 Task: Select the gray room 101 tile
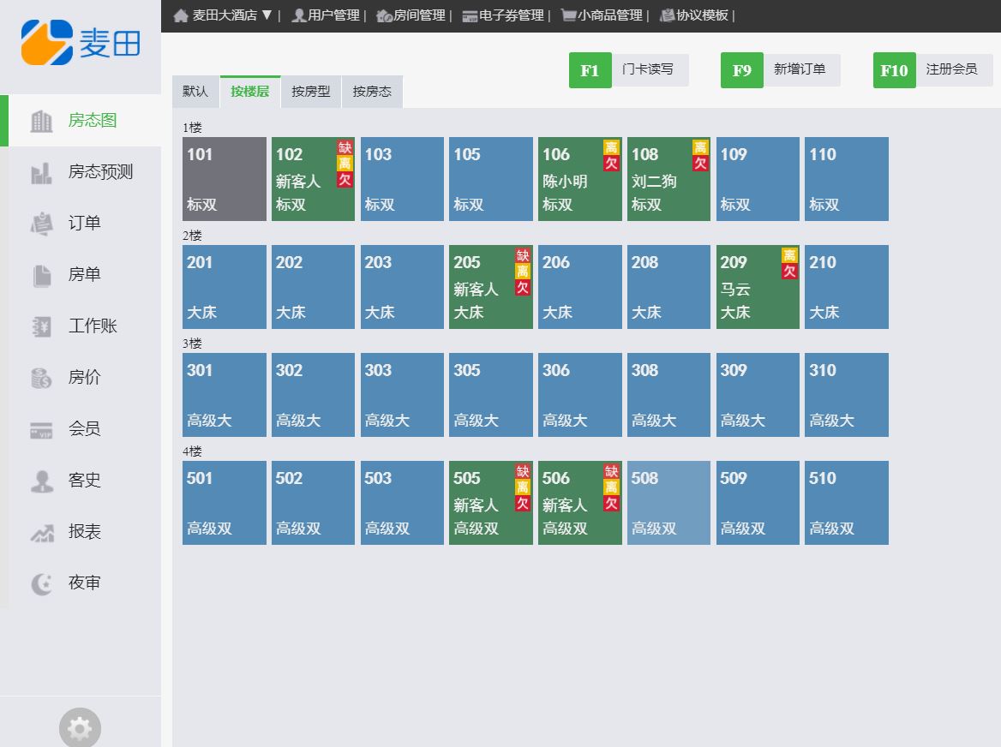click(x=224, y=179)
